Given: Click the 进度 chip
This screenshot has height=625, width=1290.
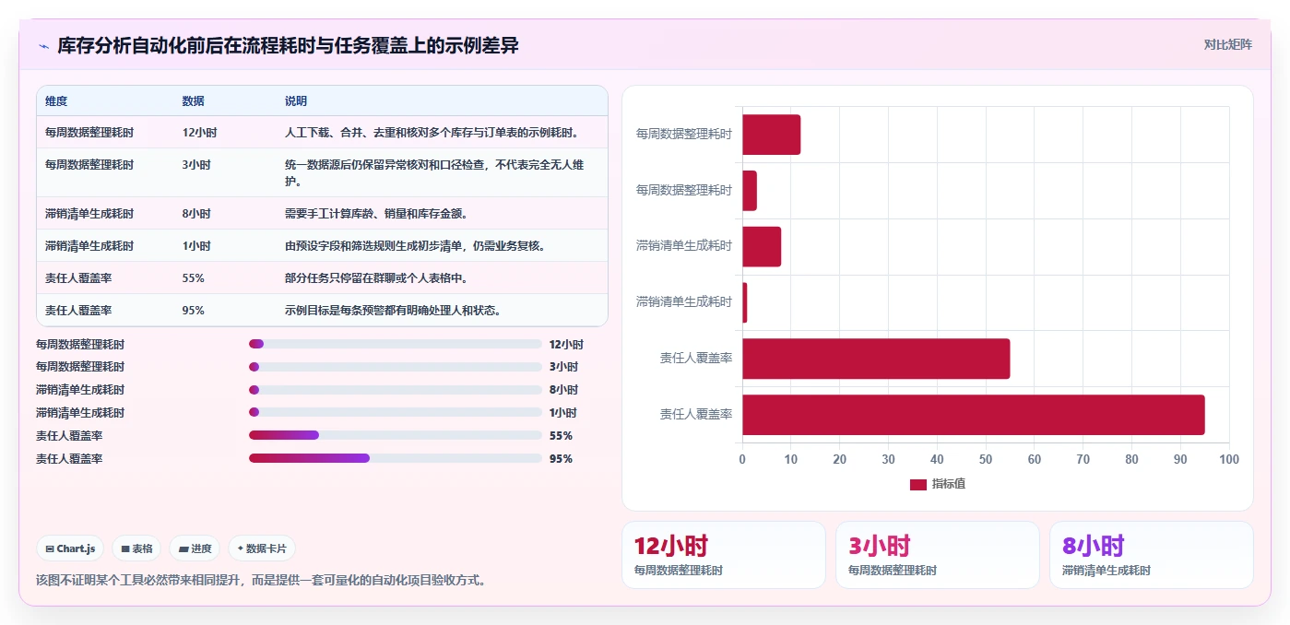Looking at the screenshot, I should [x=195, y=548].
